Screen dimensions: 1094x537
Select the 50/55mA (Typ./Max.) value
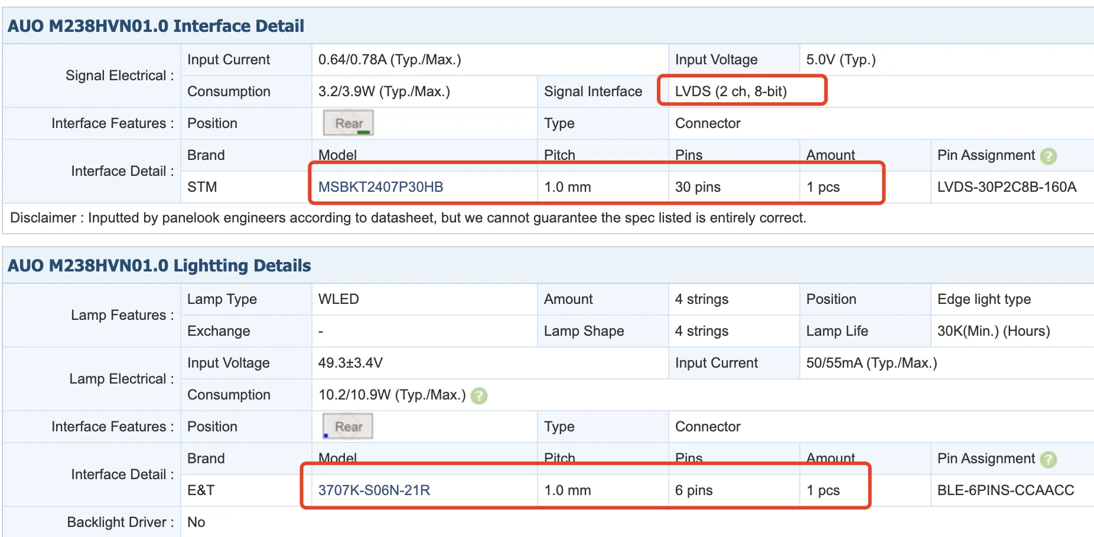(x=872, y=363)
